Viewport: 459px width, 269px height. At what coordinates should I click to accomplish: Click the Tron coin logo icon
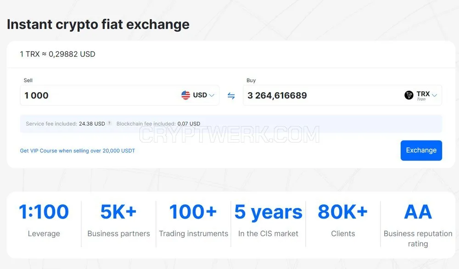(x=409, y=95)
